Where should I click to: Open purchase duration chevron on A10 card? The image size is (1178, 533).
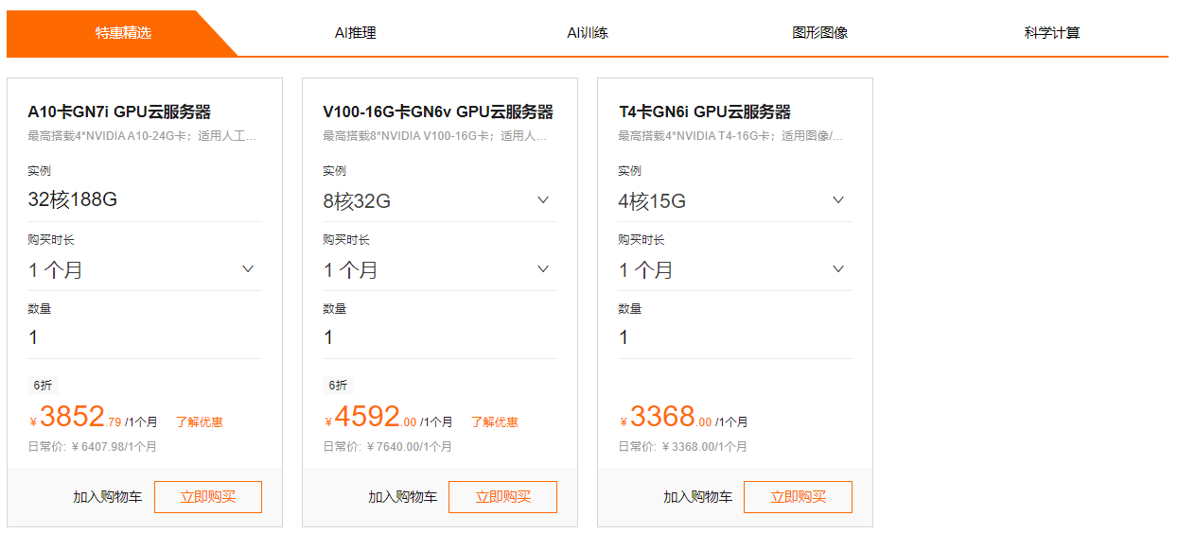[248, 269]
